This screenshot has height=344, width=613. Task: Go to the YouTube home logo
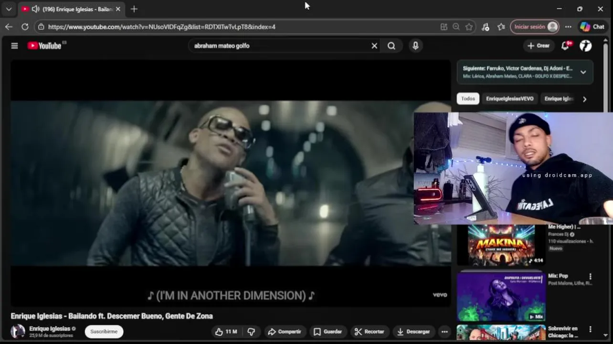[44, 46]
